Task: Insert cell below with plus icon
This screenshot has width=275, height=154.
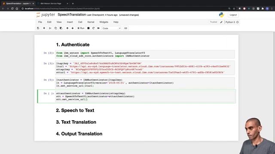Action: 44,28
